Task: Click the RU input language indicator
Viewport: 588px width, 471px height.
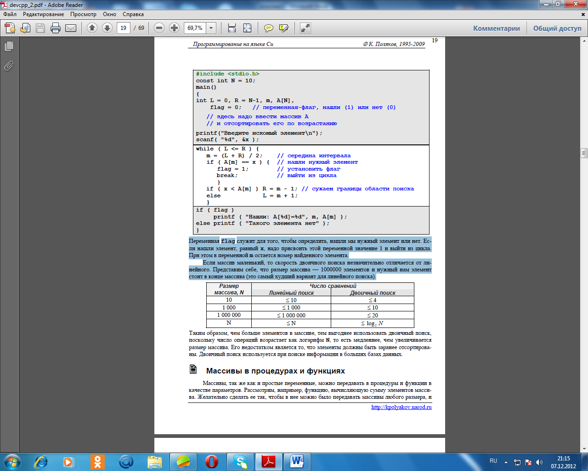Action: click(493, 461)
